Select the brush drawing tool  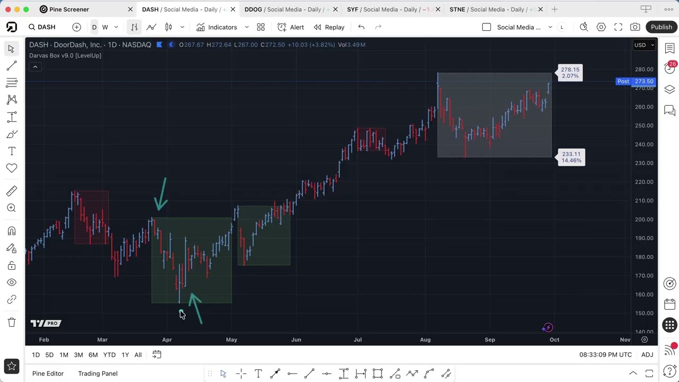tap(11, 134)
